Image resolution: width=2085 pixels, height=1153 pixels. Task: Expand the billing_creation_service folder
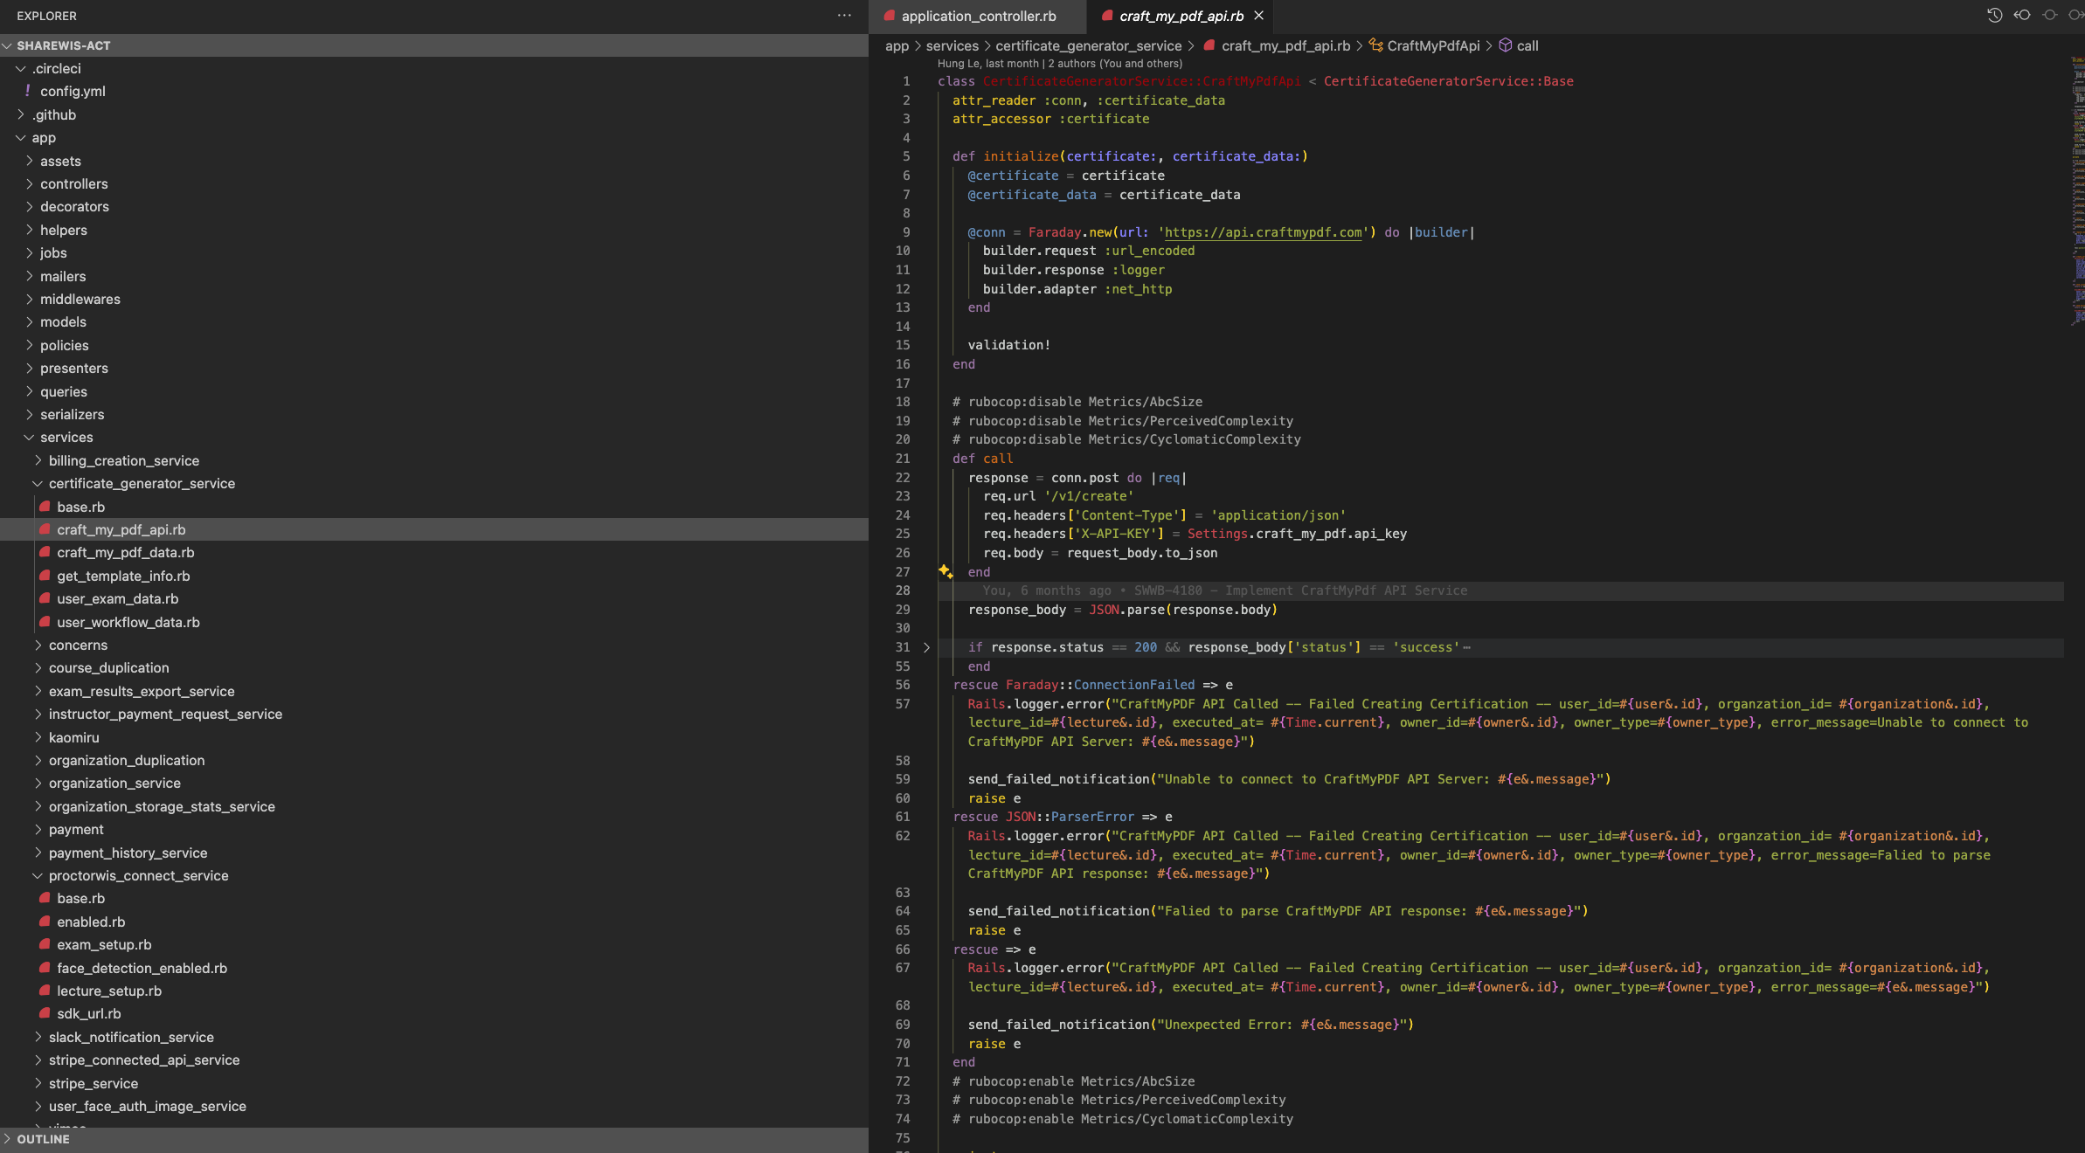(434, 460)
